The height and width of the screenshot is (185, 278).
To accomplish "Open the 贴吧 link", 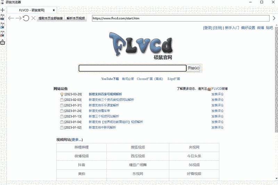I will 269,28.
